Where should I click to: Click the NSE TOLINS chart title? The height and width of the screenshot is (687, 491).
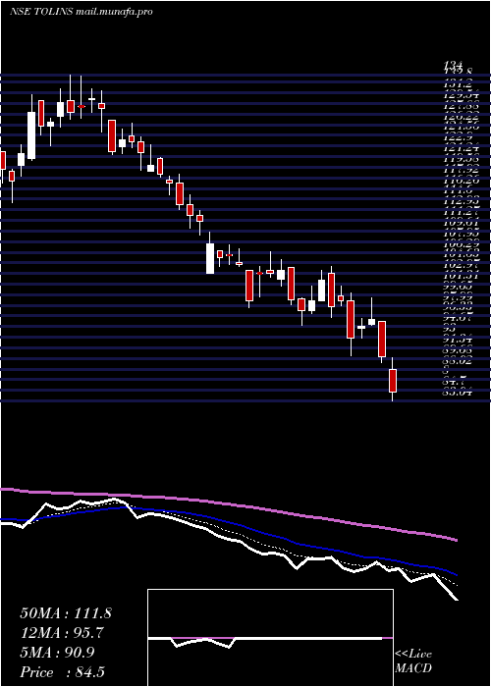click(82, 12)
